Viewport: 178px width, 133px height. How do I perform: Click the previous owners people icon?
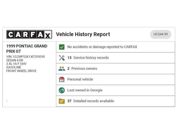pyautogui.click(x=62, y=69)
